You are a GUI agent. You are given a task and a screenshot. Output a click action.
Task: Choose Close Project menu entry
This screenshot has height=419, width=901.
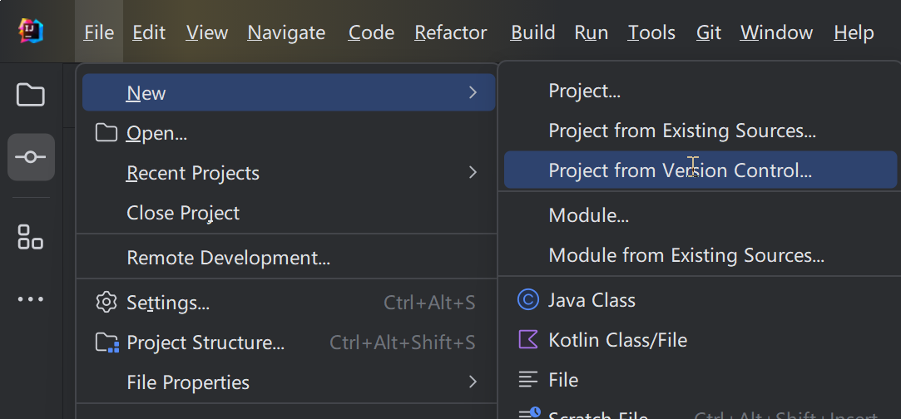point(183,213)
